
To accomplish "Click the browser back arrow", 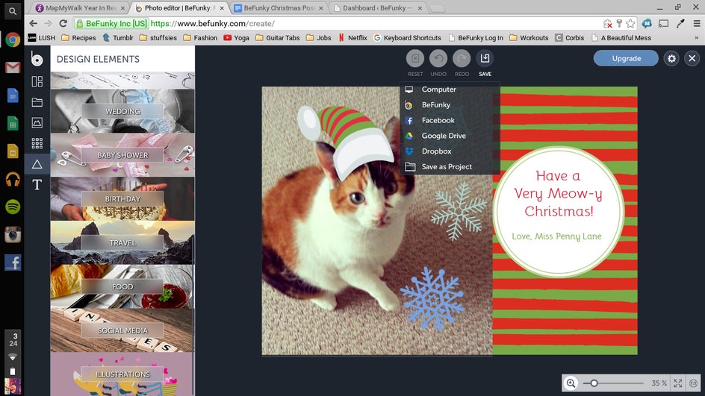I will coord(34,23).
